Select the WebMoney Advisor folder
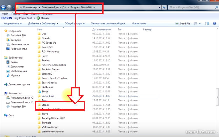 pyautogui.click(x=53, y=132)
